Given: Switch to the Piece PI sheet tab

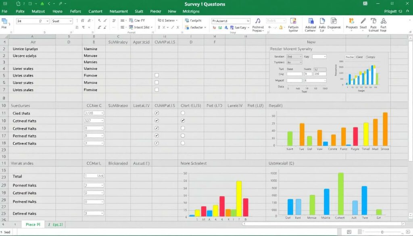Looking at the screenshot, I should pyautogui.click(x=33, y=224).
